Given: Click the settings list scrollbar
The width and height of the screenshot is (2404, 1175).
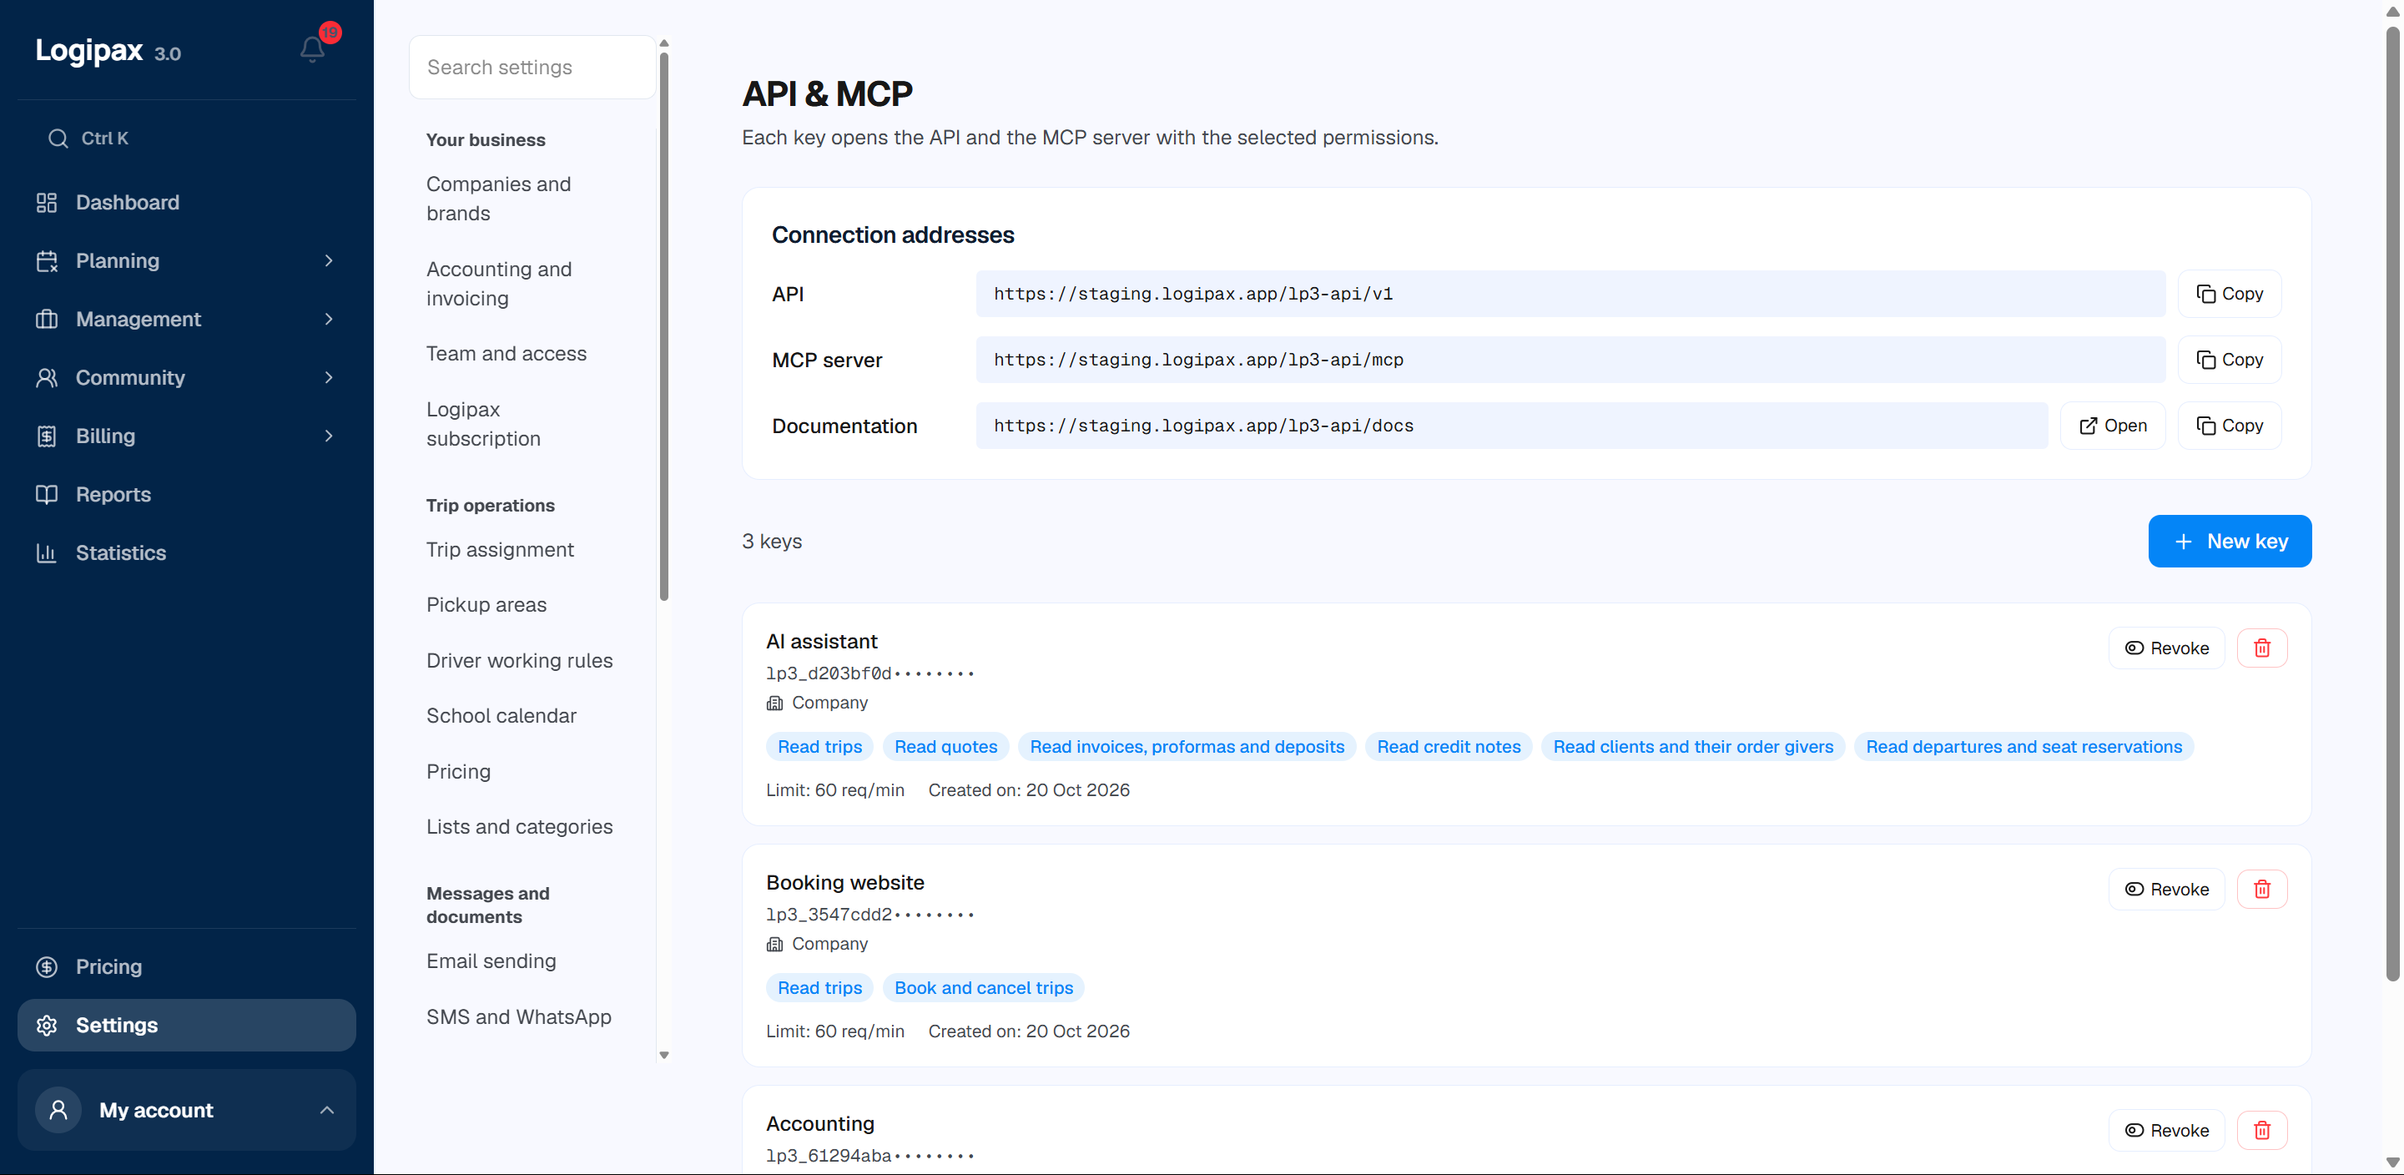Looking at the screenshot, I should pyautogui.click(x=664, y=326).
